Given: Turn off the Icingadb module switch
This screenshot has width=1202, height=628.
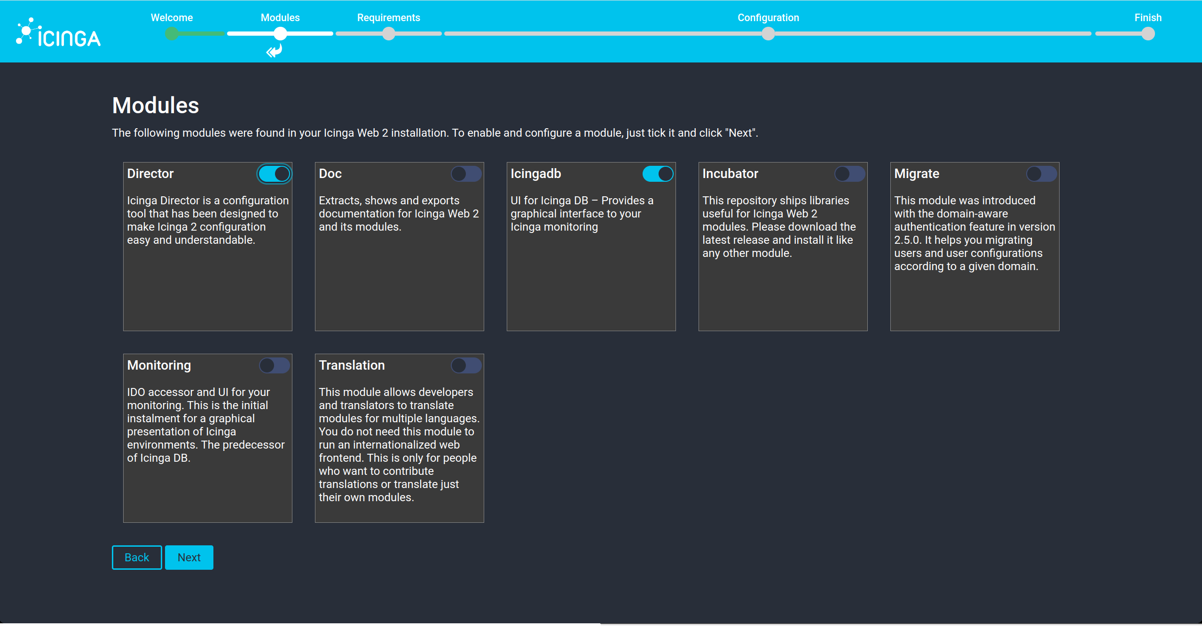Looking at the screenshot, I should point(658,174).
